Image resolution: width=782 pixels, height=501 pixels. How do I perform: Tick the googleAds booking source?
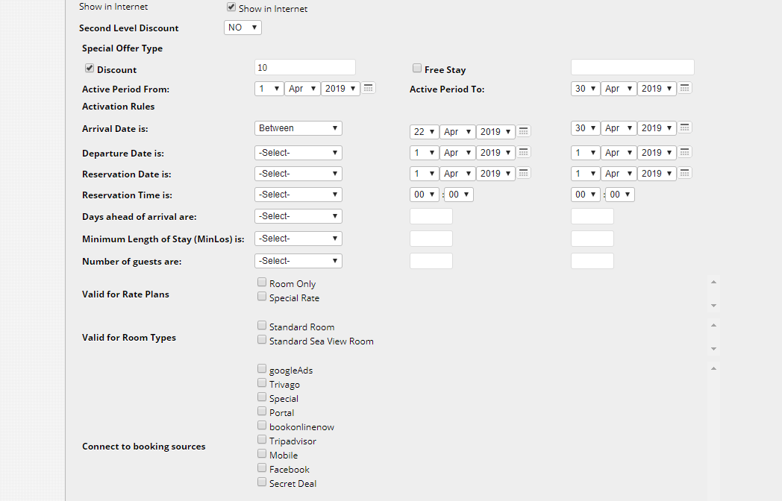262,368
